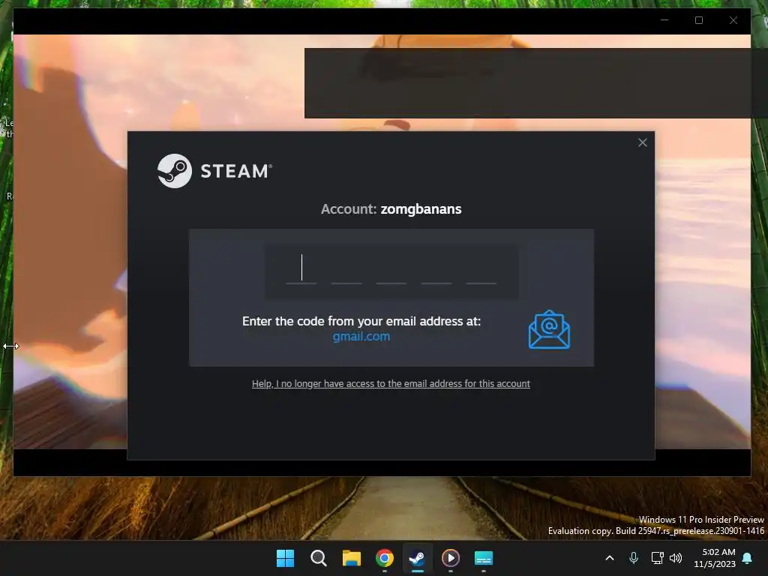Close the Steam email code dialog
Screen dimensions: 768x576
(643, 142)
